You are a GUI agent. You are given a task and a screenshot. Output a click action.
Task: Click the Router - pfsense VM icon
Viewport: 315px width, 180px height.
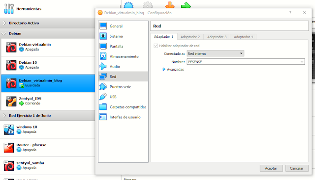(9, 148)
